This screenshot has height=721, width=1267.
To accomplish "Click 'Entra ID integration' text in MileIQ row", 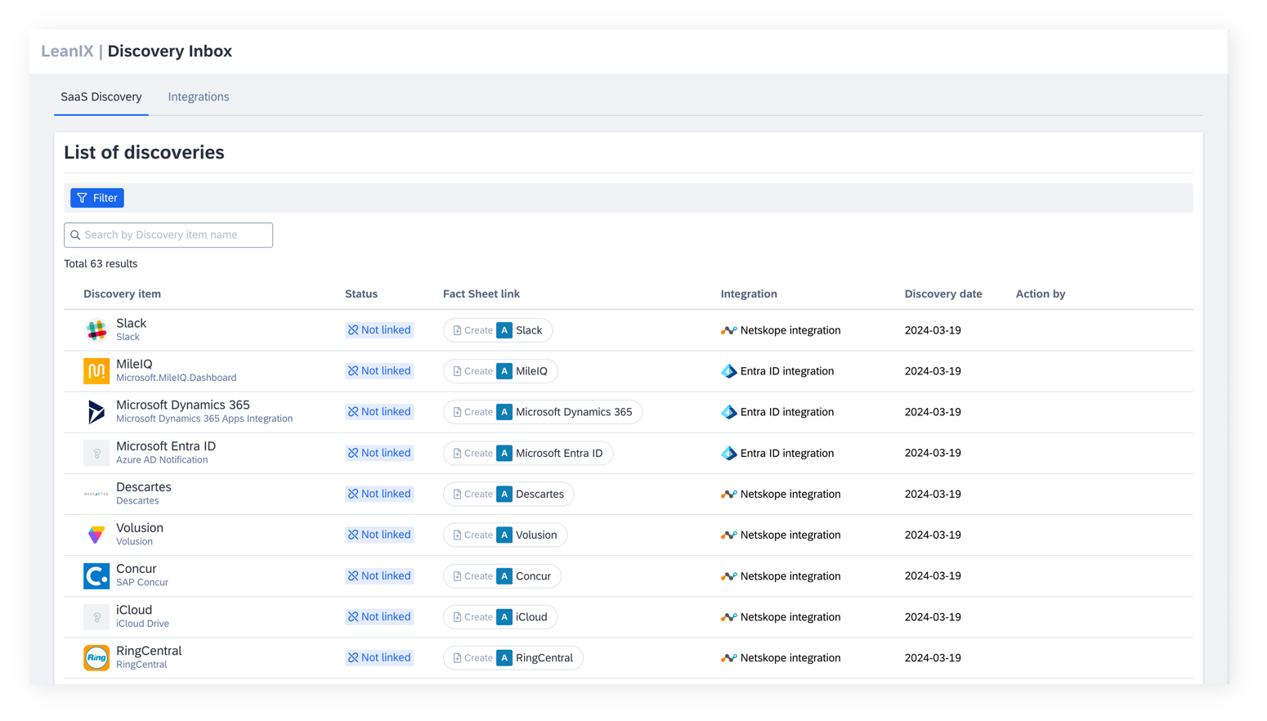I will pyautogui.click(x=787, y=371).
